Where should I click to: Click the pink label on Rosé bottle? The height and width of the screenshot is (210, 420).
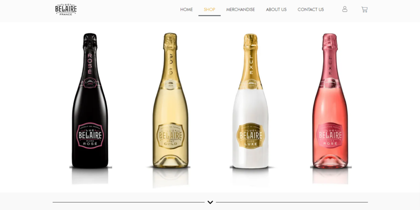pos(330,135)
